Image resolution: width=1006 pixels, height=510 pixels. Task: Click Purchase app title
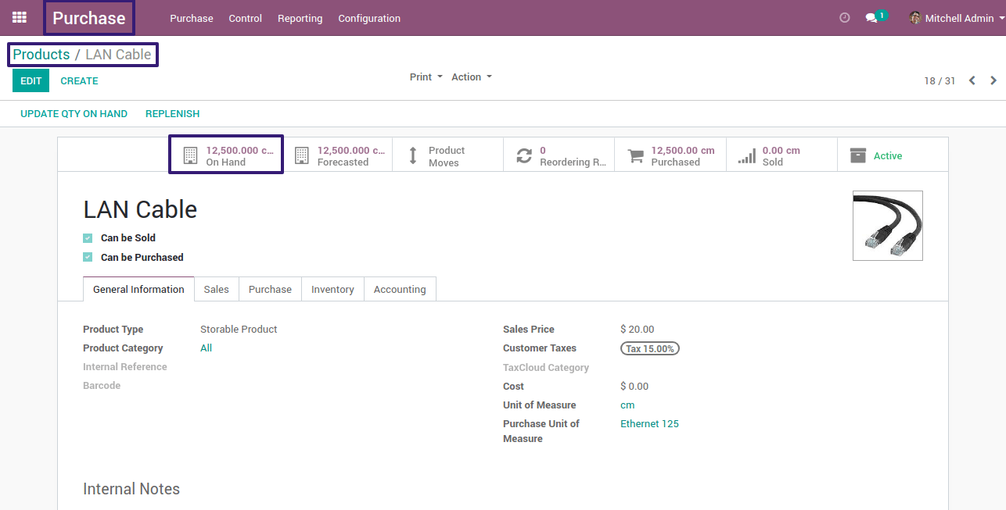[x=89, y=18]
